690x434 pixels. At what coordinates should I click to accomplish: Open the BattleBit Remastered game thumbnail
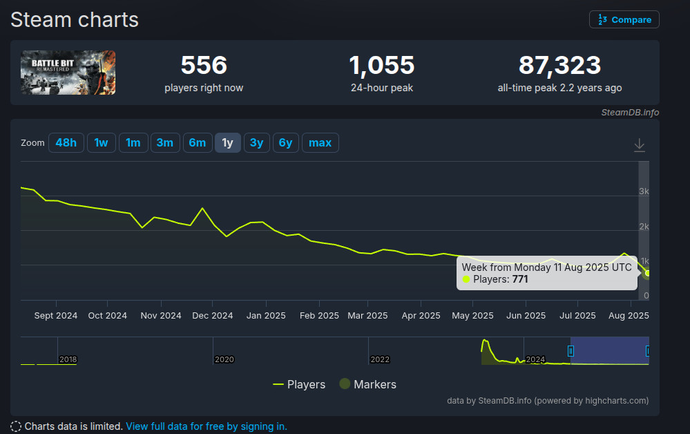(68, 73)
